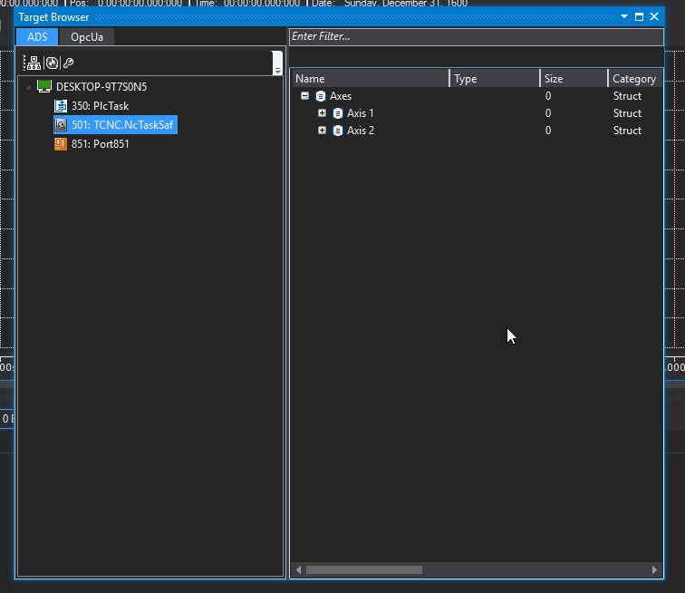Screen dimensions: 685x593
Task: Click the 501: TCNC.NcTaskSaf icon
Action: pos(61,124)
